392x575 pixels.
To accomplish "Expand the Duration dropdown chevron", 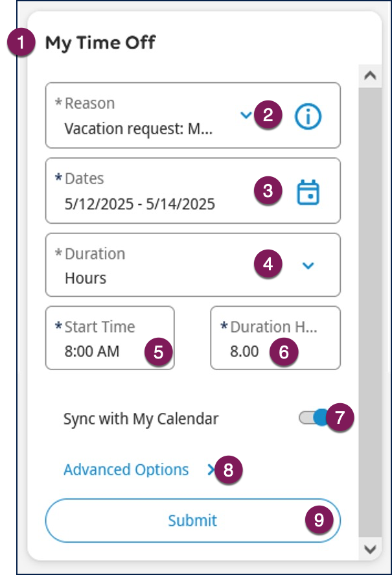I will pyautogui.click(x=308, y=265).
